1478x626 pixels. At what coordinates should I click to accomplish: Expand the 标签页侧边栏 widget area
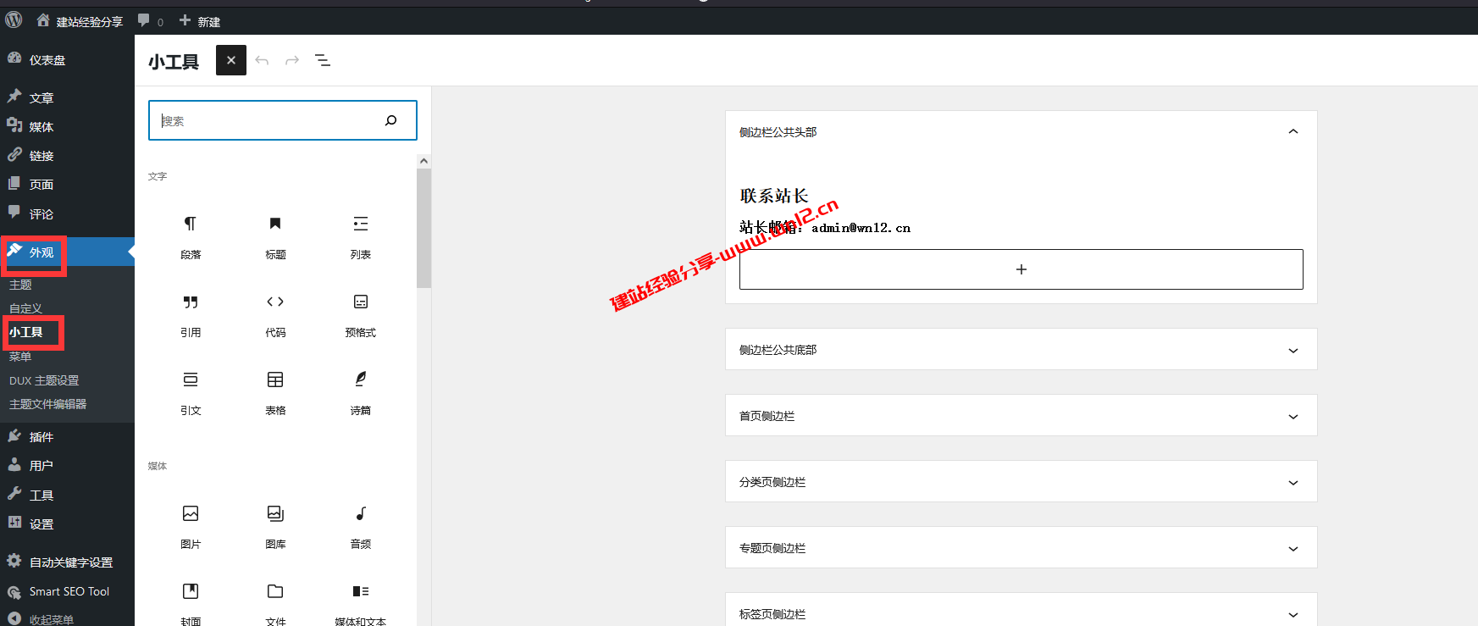pos(1021,611)
